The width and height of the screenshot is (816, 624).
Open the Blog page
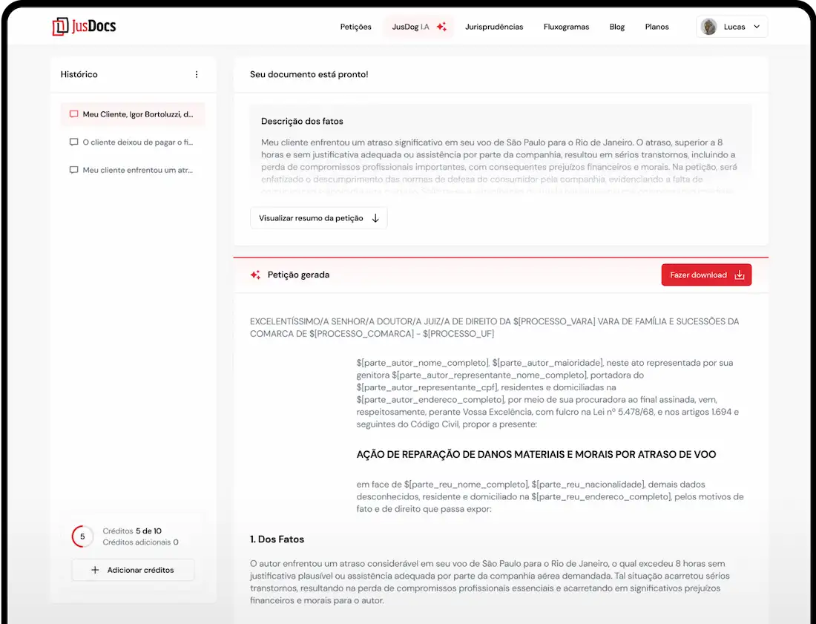(x=616, y=27)
